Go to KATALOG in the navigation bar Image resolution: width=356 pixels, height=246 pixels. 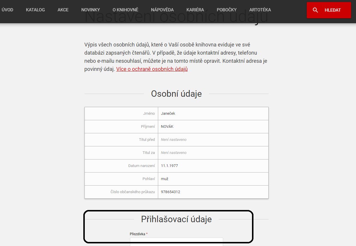coord(35,10)
